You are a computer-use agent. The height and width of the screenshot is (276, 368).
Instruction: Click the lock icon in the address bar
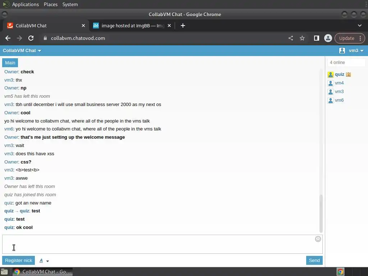coord(45,38)
